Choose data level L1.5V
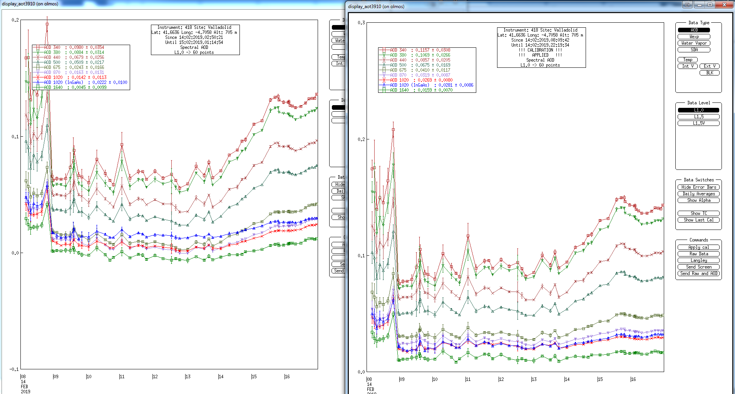735x394 pixels. tap(698, 123)
